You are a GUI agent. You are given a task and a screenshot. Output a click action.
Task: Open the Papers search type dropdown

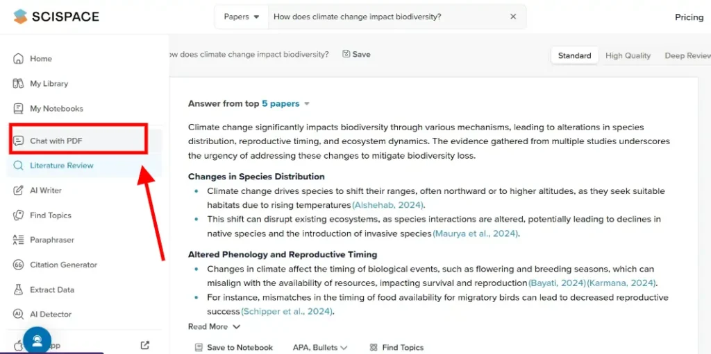242,17
